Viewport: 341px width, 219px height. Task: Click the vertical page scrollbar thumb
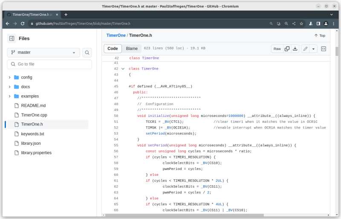click(337, 51)
